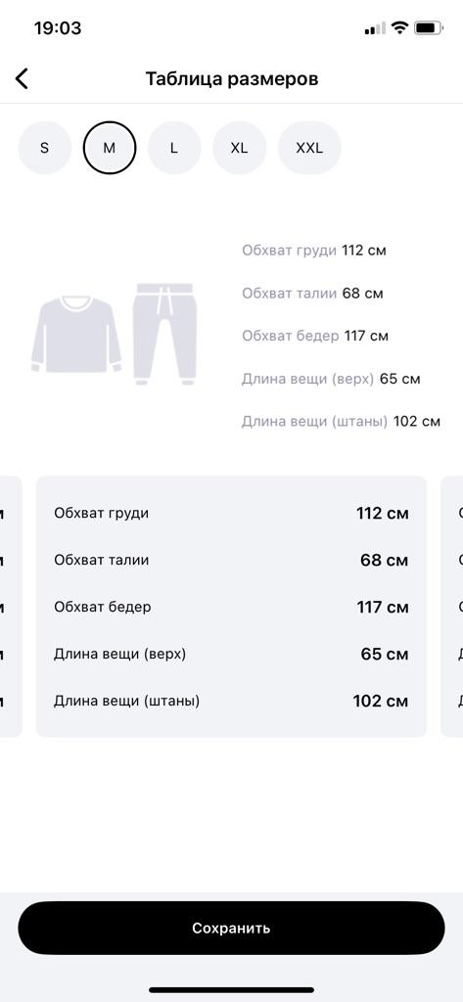Tap the sweatshirt illustration icon
463x1002 pixels.
coord(76,335)
